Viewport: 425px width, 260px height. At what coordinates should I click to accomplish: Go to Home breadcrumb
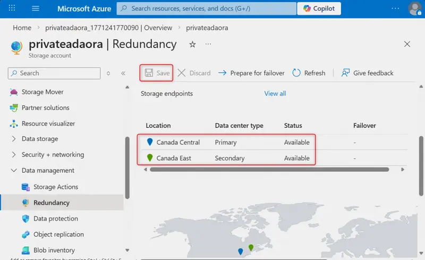pos(22,28)
